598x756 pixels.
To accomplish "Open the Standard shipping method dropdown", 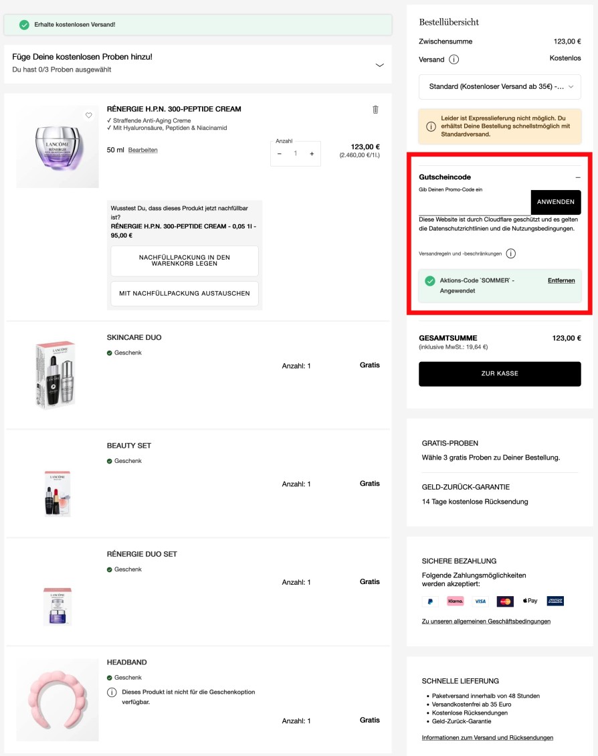I will (x=500, y=87).
